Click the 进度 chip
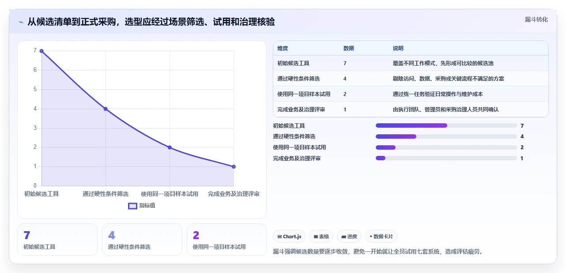Image resolution: width=566 pixels, height=273 pixels. click(x=349, y=236)
